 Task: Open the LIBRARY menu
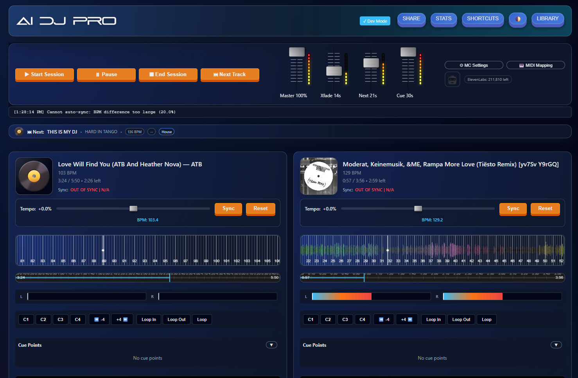[x=547, y=19]
